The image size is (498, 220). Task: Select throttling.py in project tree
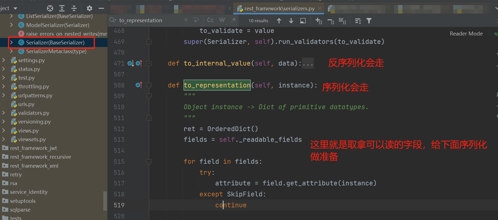pyautogui.click(x=34, y=86)
